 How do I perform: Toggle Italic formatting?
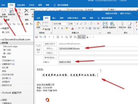coord(59,28)
